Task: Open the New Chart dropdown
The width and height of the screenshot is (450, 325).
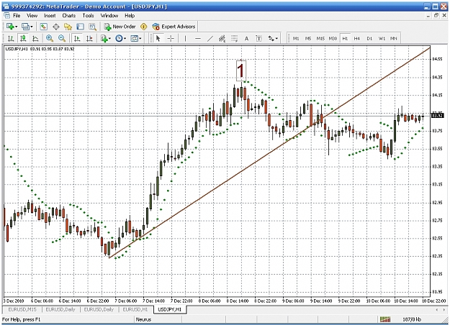Action: pyautogui.click(x=12, y=27)
